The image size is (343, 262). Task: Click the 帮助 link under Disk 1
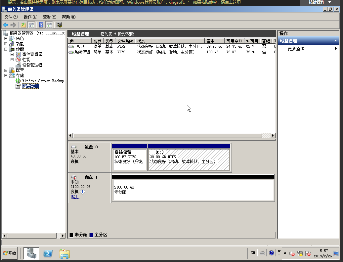click(x=75, y=197)
